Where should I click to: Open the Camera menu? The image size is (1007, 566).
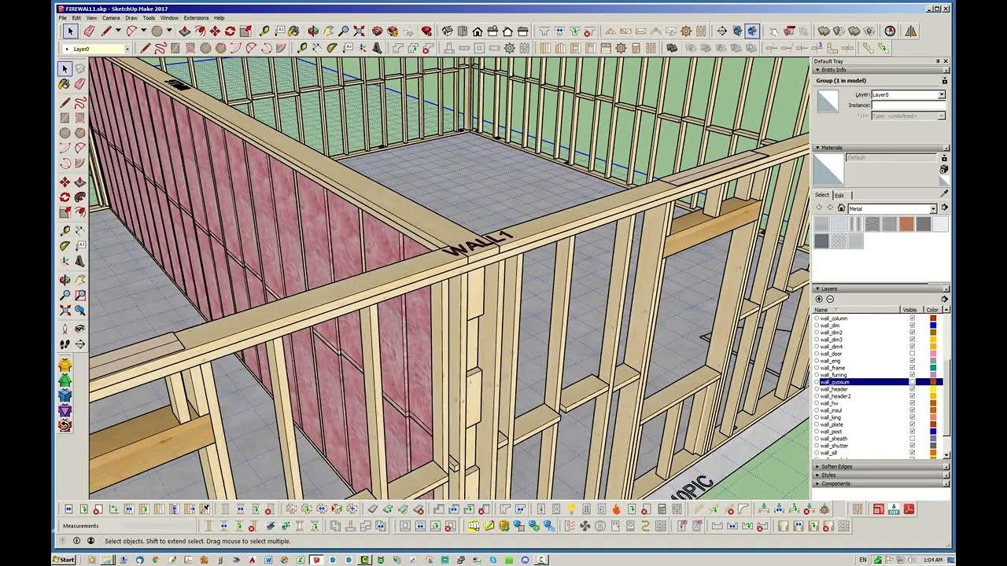111,17
